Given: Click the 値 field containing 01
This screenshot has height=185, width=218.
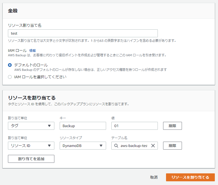Looking at the screenshot, I should point(134,126).
